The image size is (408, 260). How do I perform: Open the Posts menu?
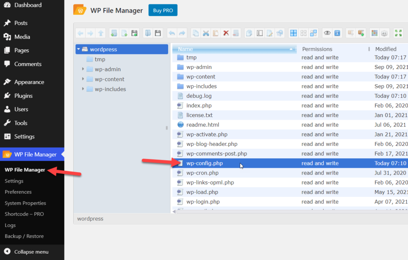click(21, 23)
